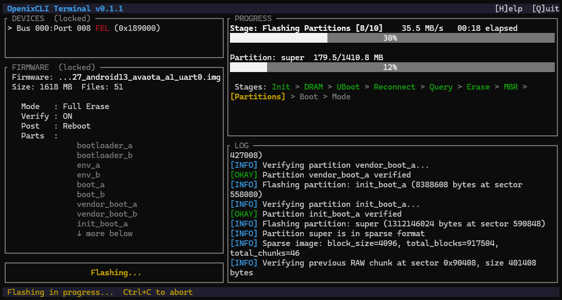Click the Erase stage label
562x300 pixels.
478,87
